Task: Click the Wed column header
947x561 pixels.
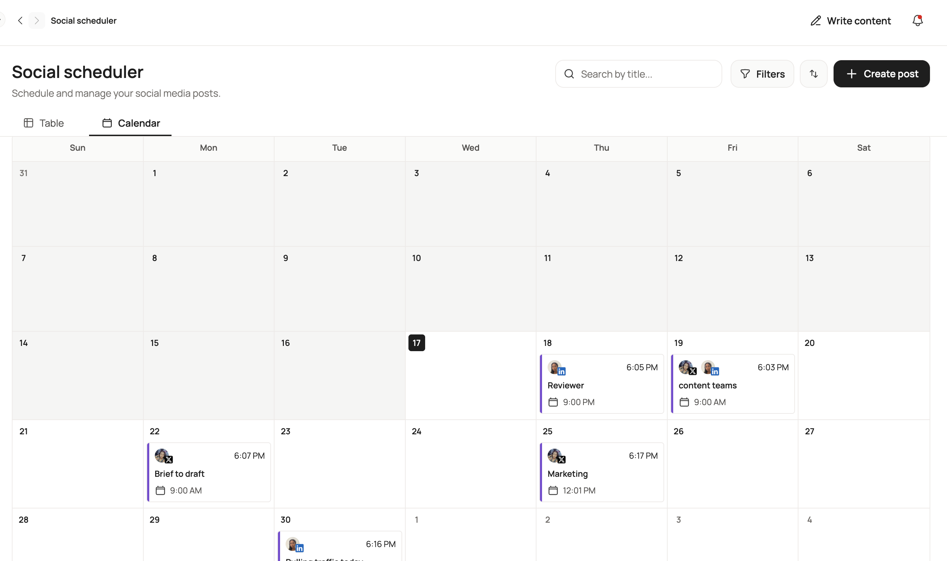Action: coord(470,148)
